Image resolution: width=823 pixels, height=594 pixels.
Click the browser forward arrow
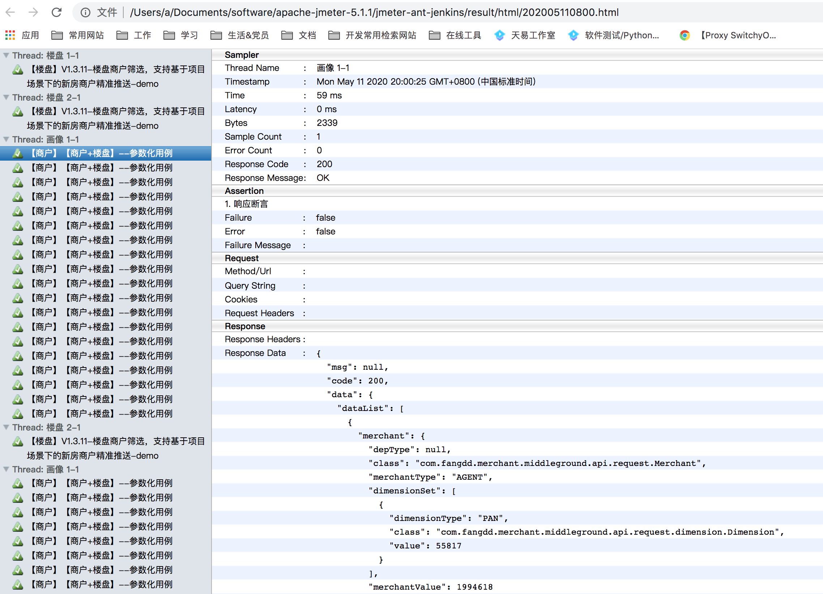[x=33, y=12]
